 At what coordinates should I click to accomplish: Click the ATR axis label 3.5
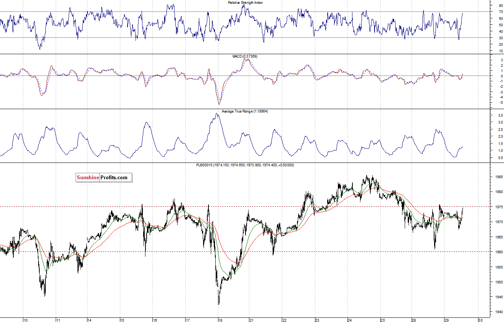coord(500,115)
